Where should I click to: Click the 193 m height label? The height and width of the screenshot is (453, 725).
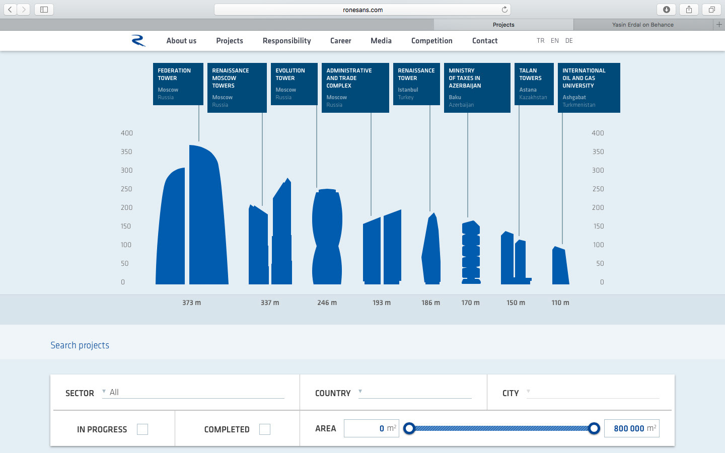tap(382, 303)
